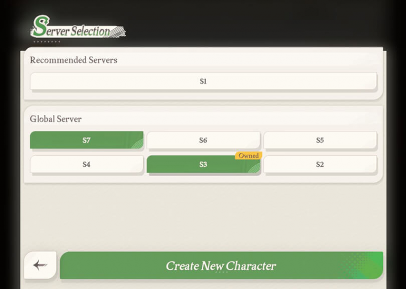This screenshot has height=289, width=406.
Task: Click the empty area below the server list
Action: 203,217
